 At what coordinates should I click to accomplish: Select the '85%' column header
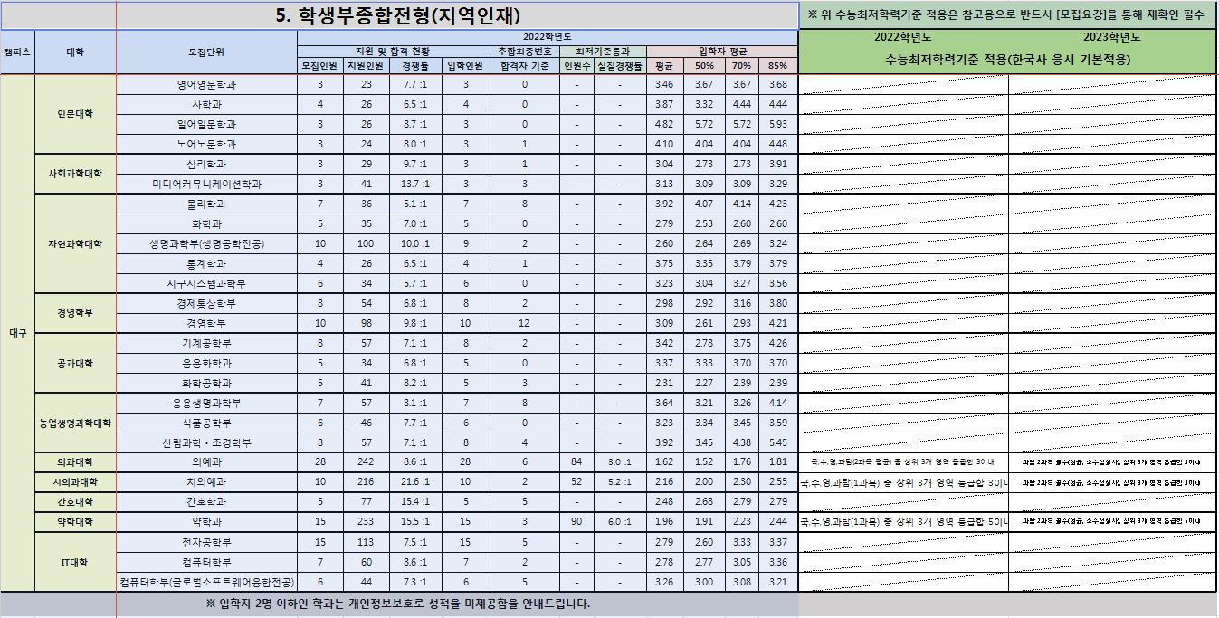point(777,66)
